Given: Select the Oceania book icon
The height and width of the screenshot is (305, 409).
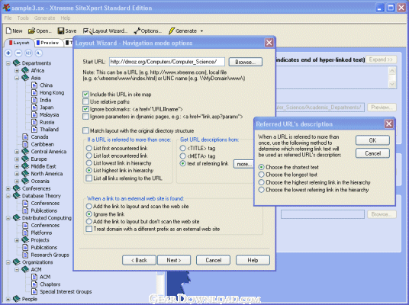Looking at the screenshot, I should (25, 181).
